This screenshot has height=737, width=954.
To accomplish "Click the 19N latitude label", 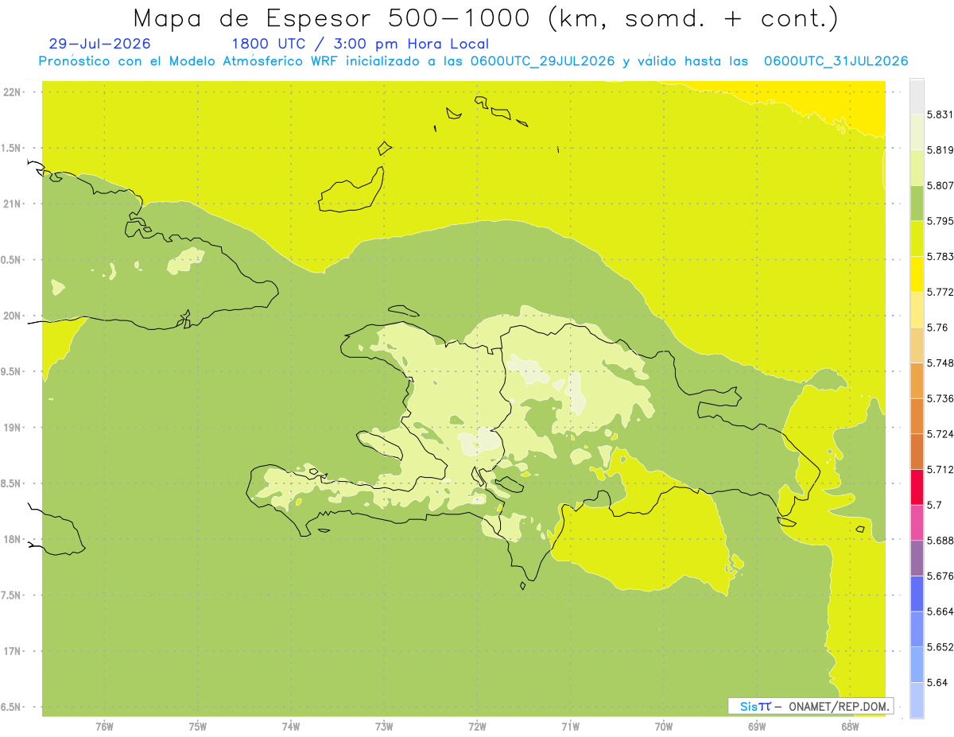I will pyautogui.click(x=12, y=428).
